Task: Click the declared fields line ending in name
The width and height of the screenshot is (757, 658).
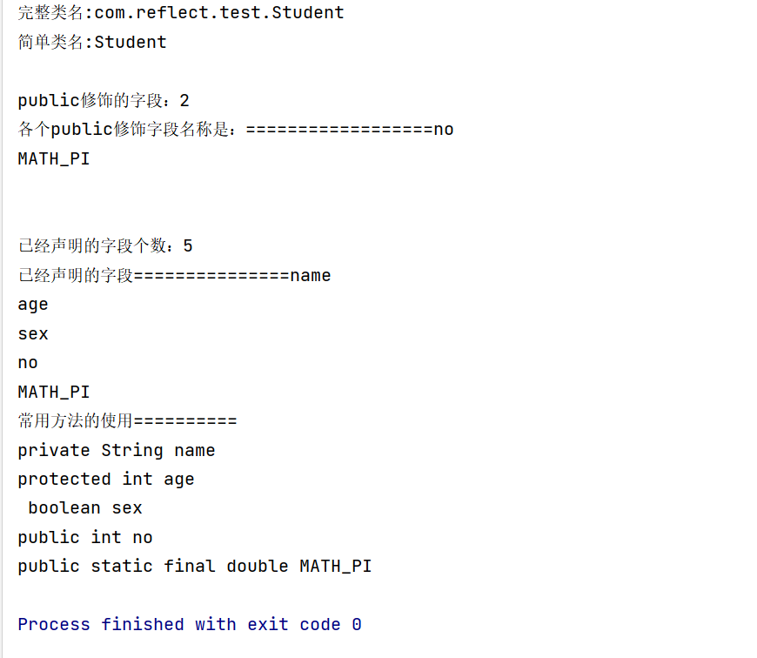Action: pos(174,276)
